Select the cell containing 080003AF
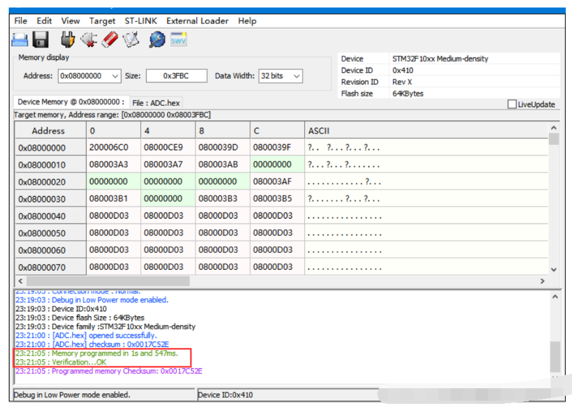Viewport: 572px width, 407px height. click(x=277, y=182)
